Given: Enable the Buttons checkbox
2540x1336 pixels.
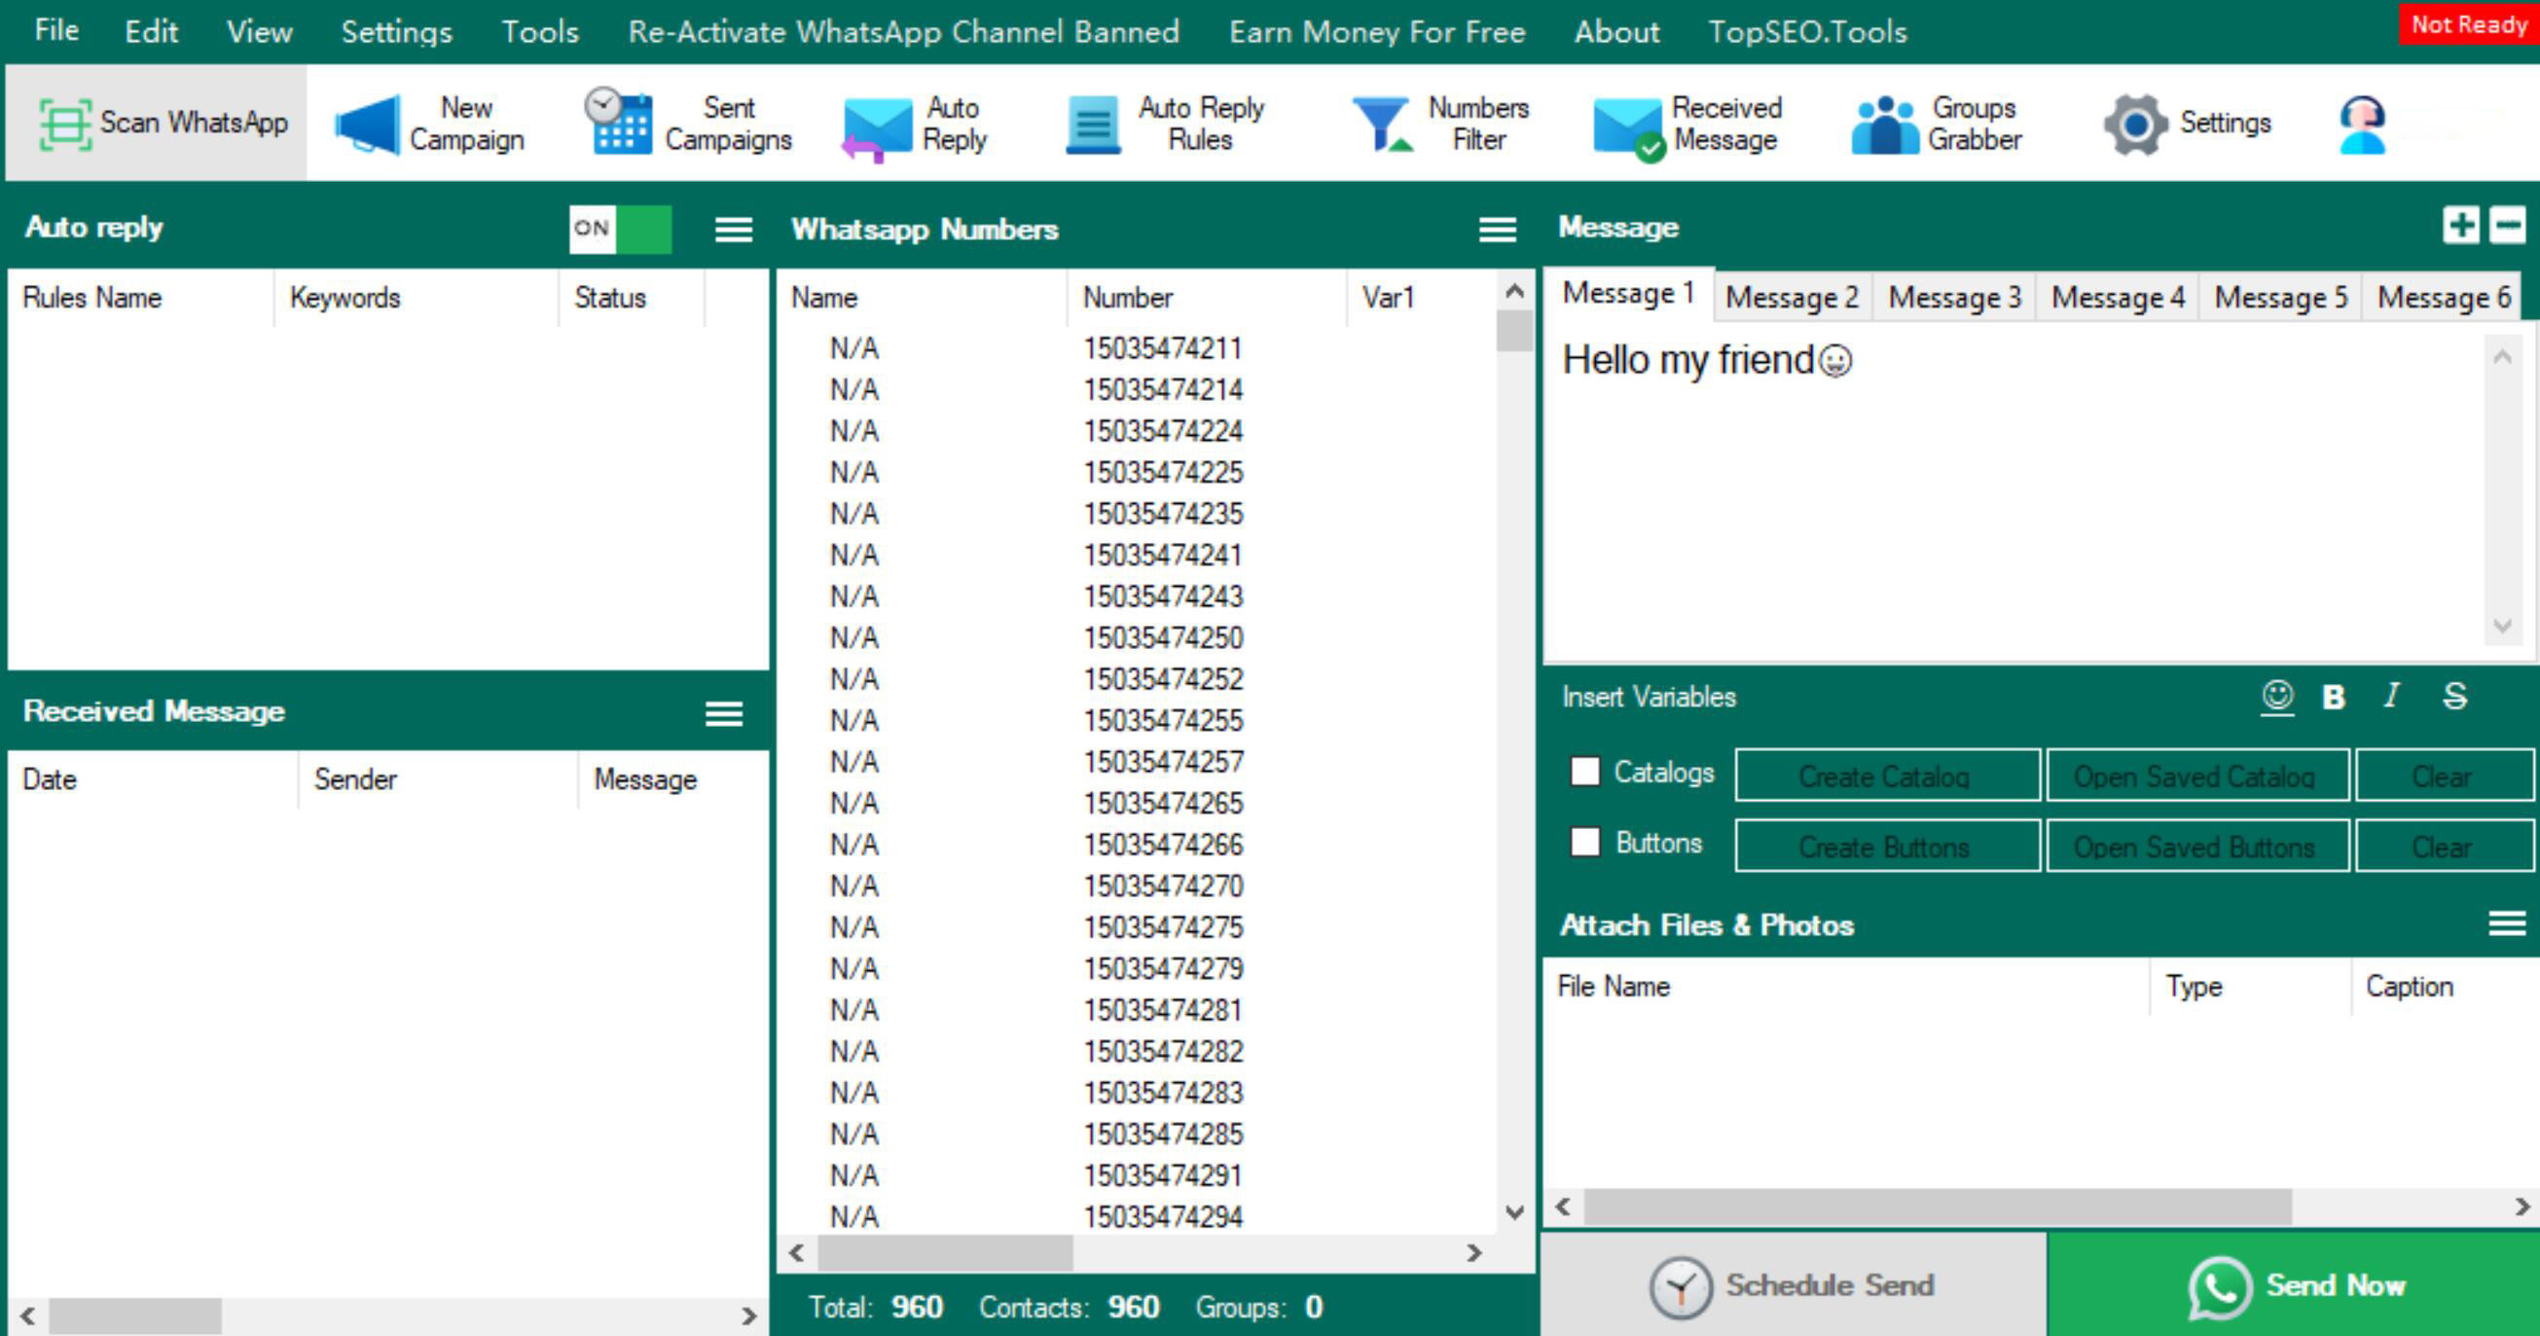Looking at the screenshot, I should [1585, 842].
